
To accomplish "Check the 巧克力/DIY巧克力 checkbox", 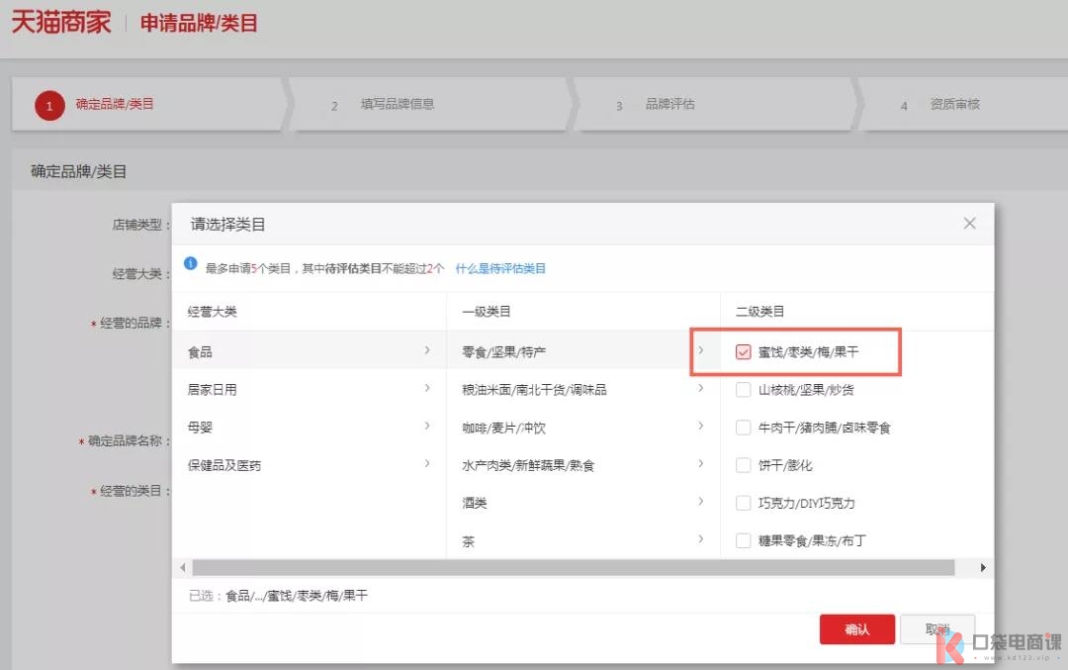I will pos(743,503).
